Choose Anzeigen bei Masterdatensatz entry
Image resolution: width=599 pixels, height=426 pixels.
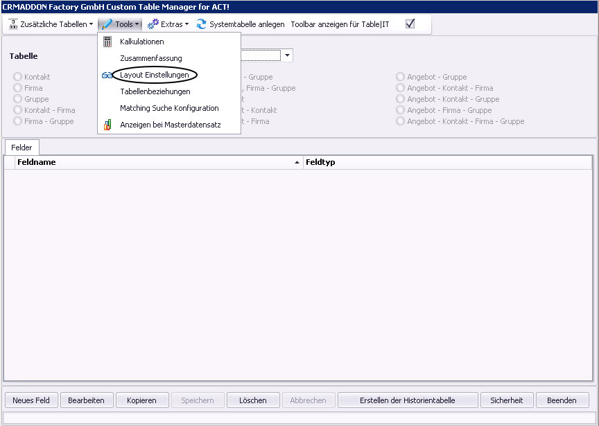[x=169, y=125]
